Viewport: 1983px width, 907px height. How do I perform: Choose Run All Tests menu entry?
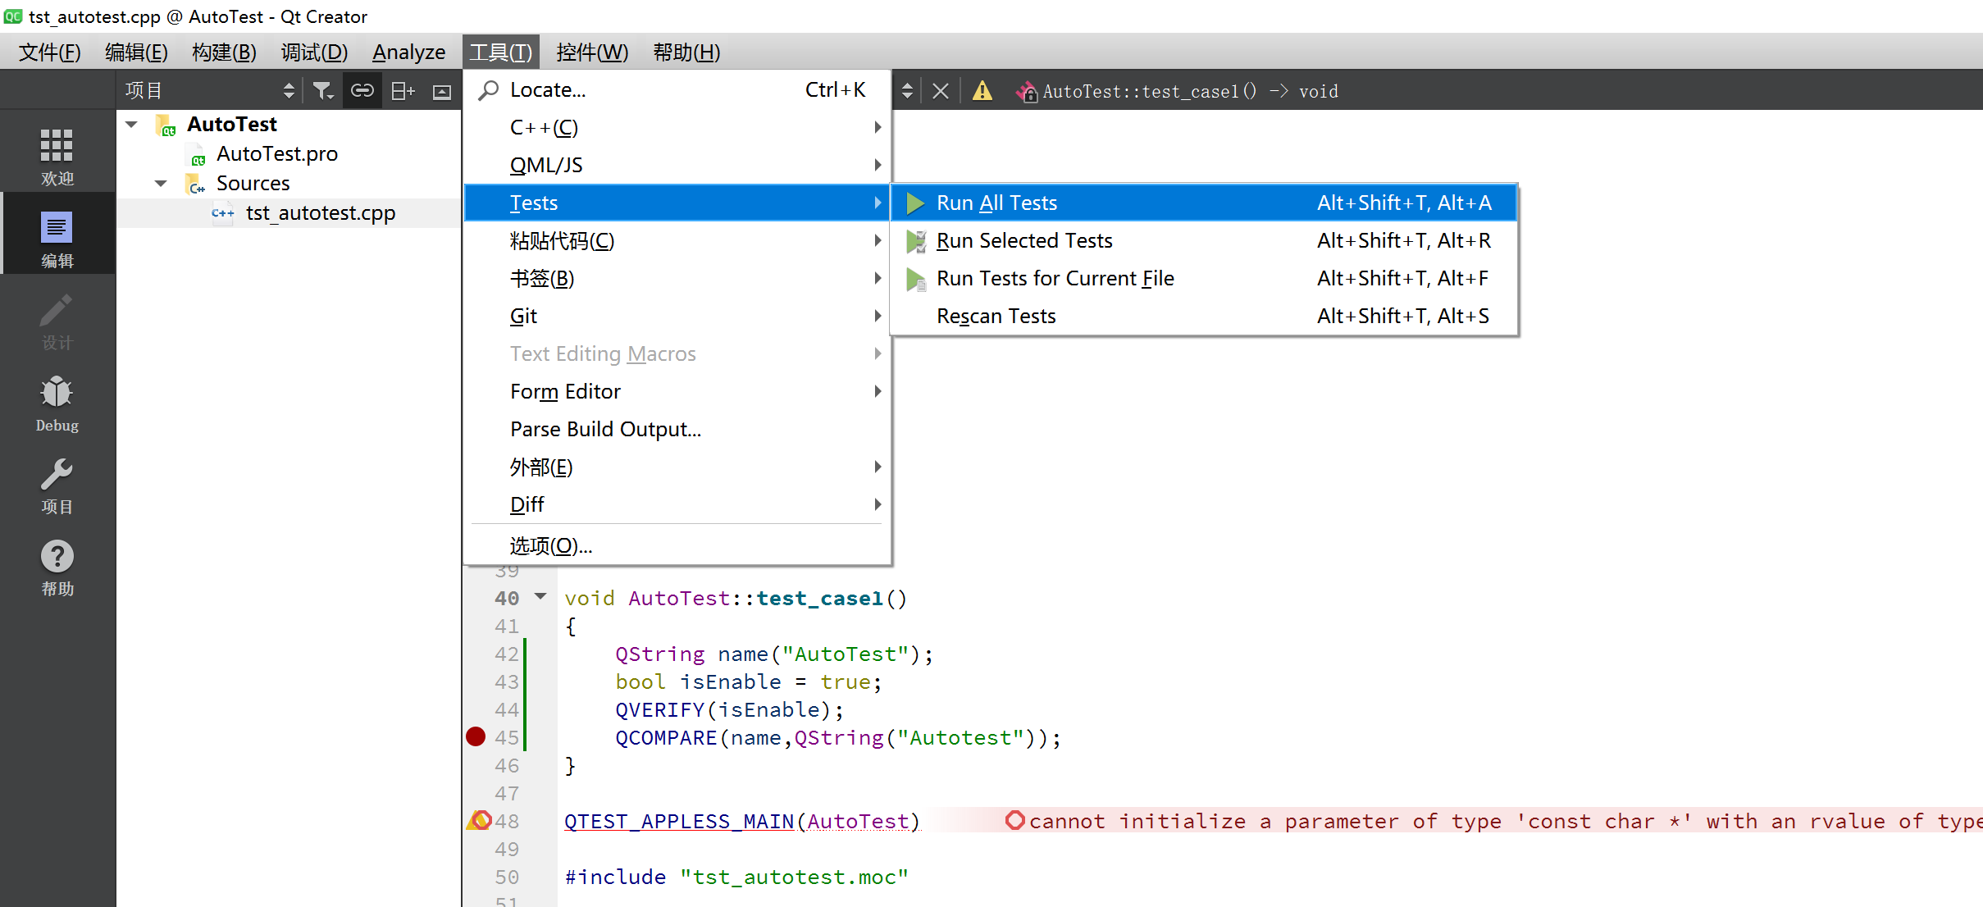pyautogui.click(x=996, y=203)
